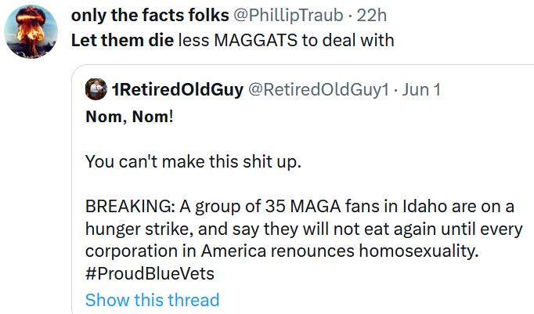534x314 pixels.
Task: Click the mushroom cloud profile avatar
Action: click(32, 32)
